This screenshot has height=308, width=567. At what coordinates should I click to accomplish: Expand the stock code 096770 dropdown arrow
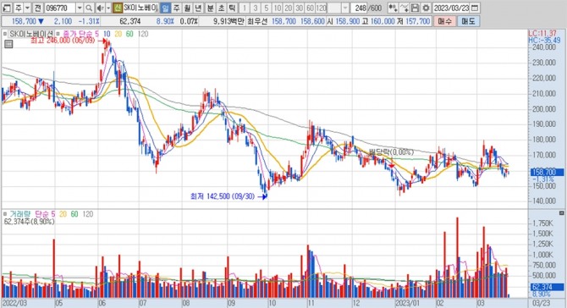[80, 8]
